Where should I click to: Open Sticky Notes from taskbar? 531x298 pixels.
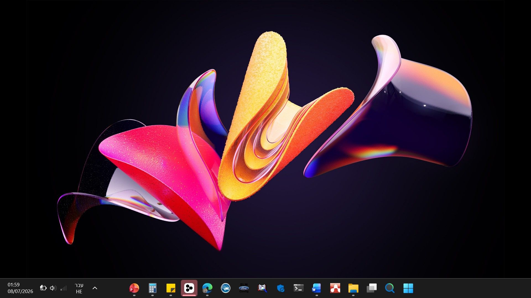[171, 288]
